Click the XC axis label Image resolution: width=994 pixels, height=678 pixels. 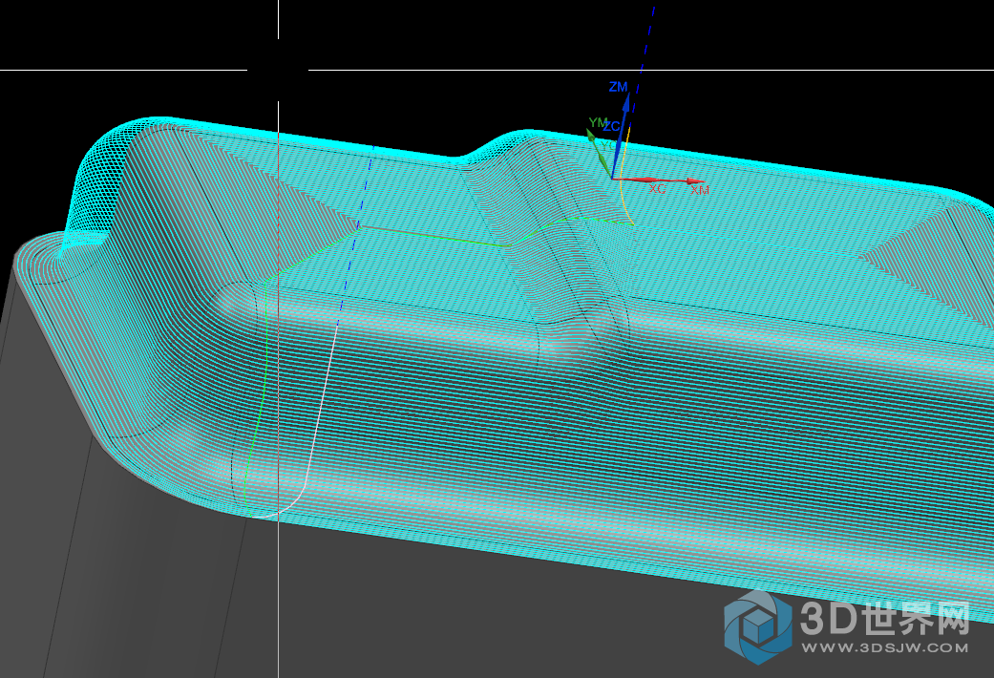pos(656,189)
